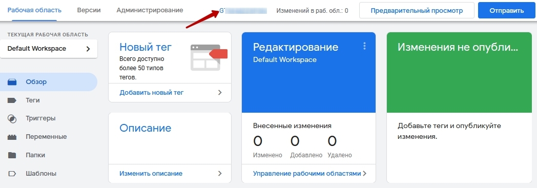Click Изменений в раб. обл.: 0 counter
The image size is (537, 188).
313,11
